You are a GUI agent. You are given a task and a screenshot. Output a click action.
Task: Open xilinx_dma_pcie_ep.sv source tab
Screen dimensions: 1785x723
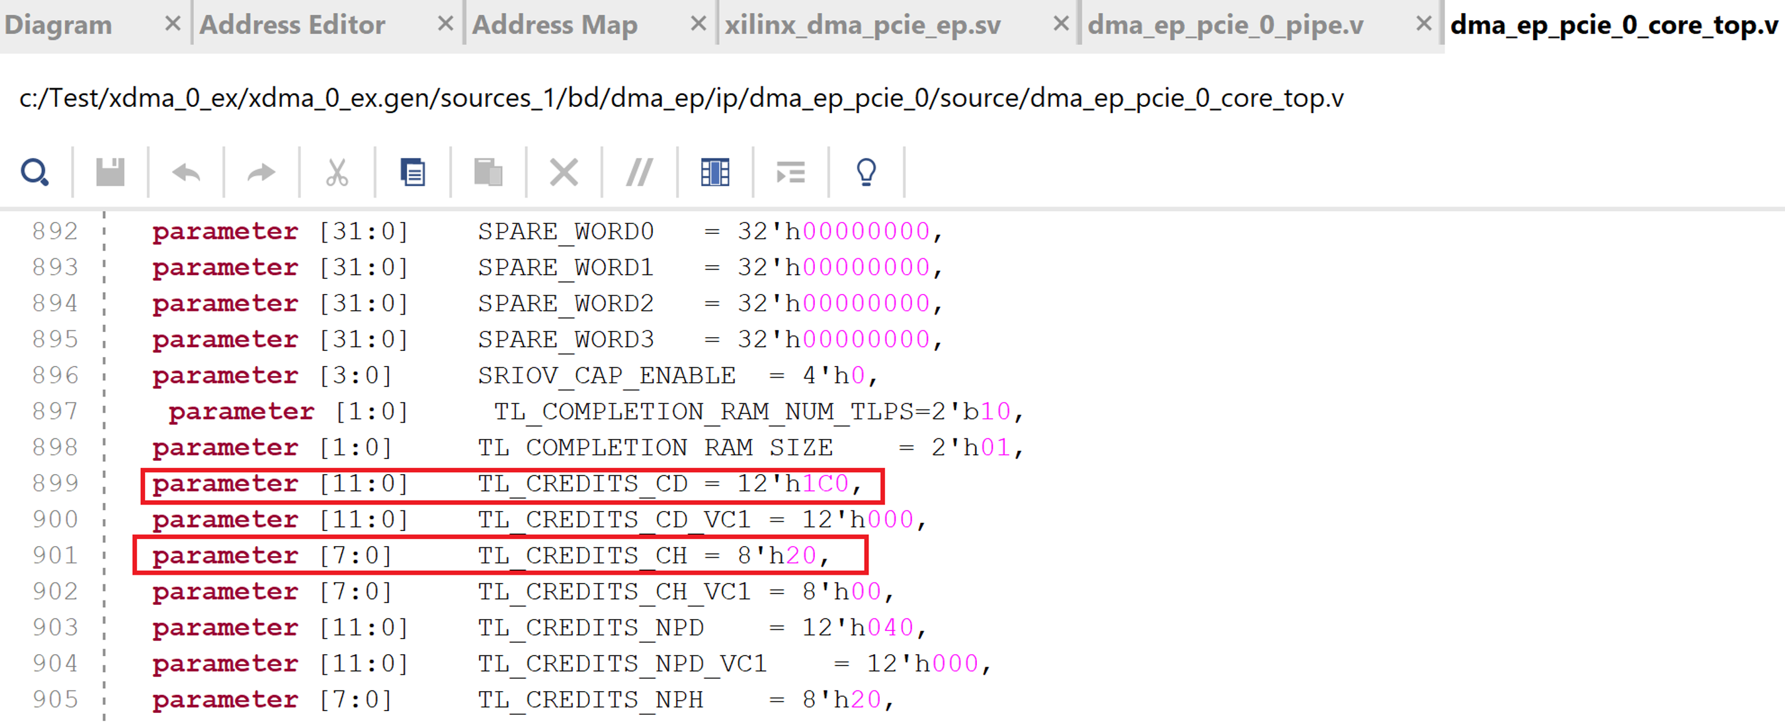pos(862,25)
